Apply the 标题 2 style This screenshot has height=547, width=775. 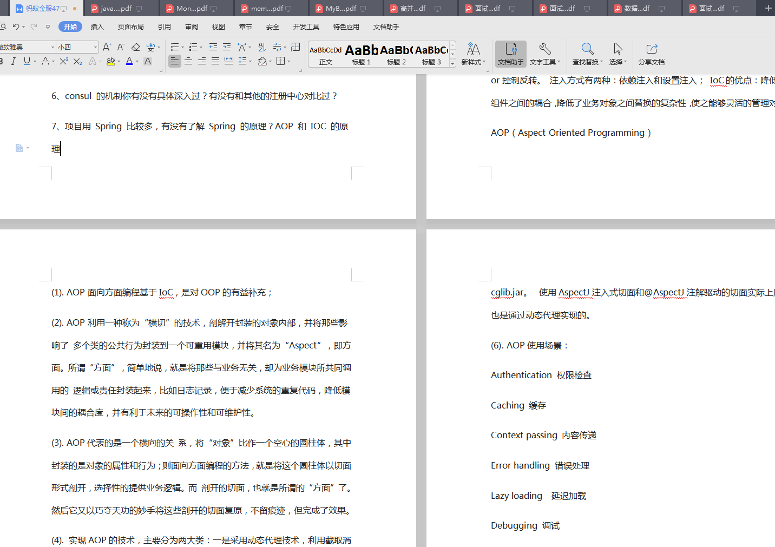(396, 55)
